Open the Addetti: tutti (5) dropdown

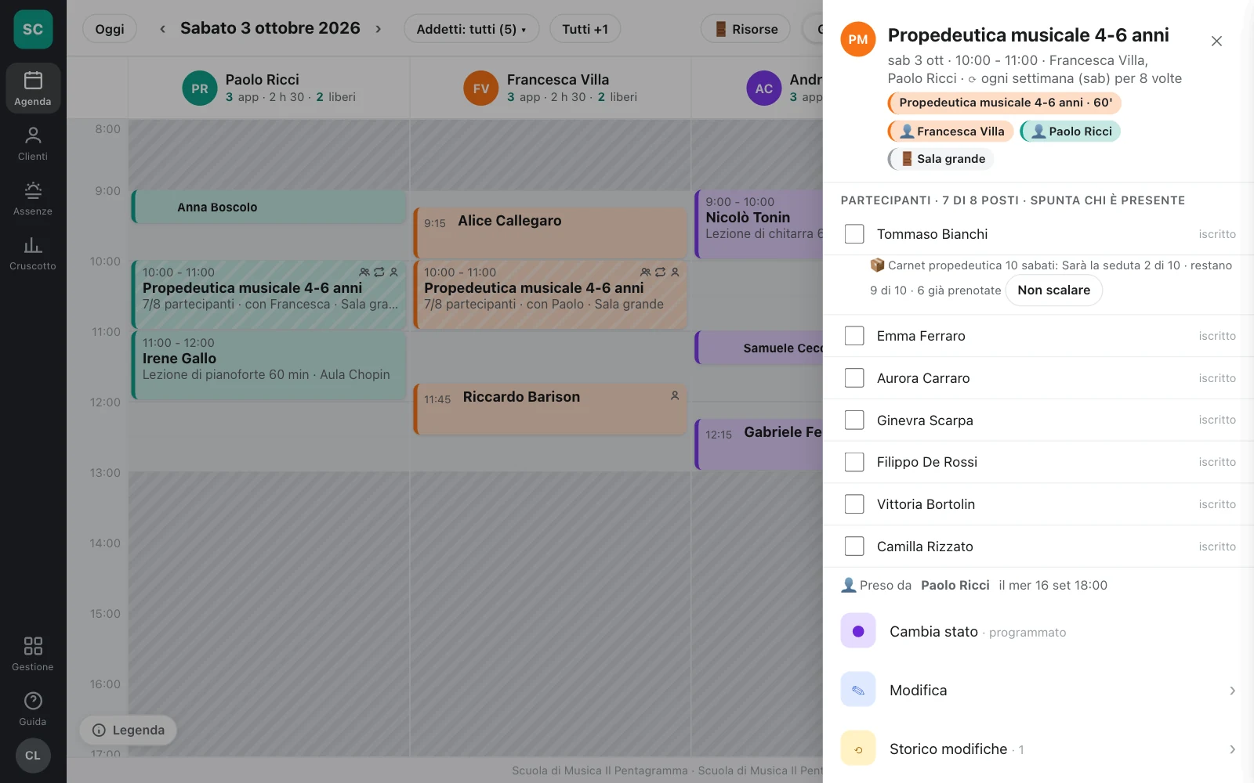(x=471, y=29)
